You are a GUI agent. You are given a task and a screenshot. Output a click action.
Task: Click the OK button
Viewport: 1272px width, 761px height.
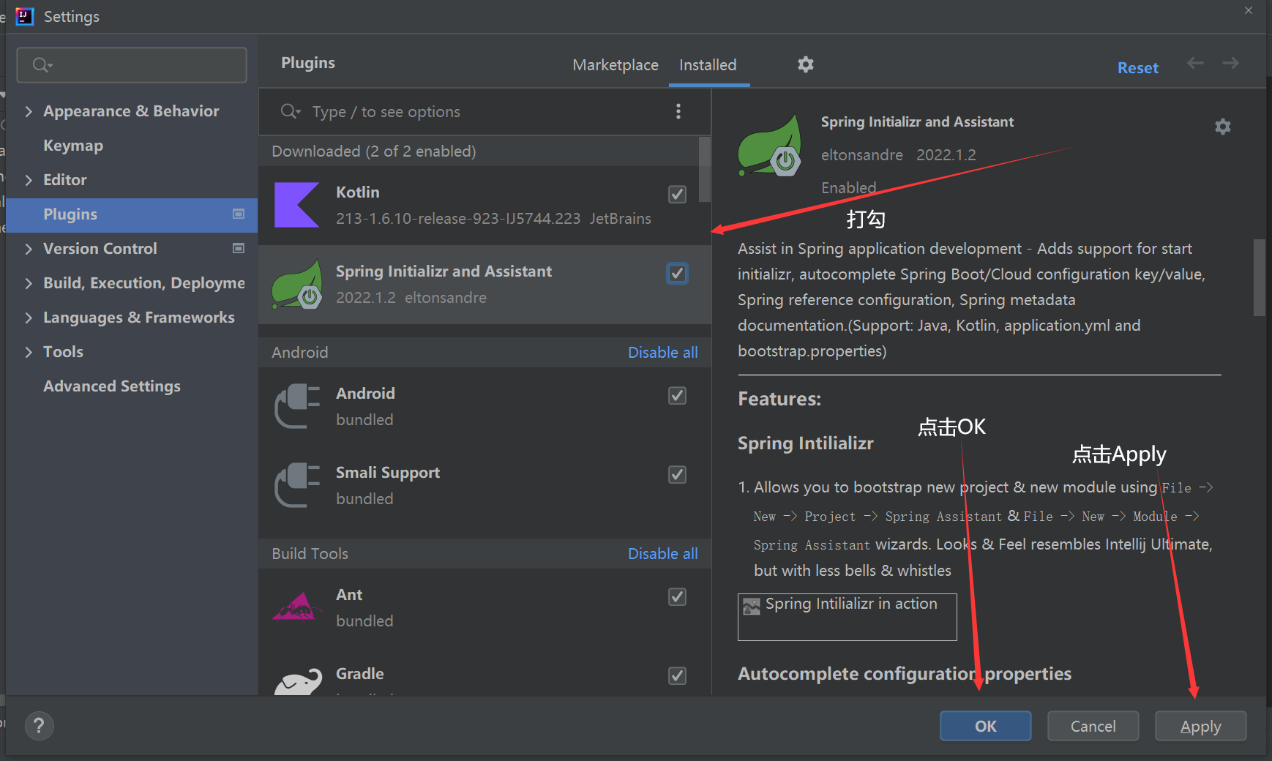click(986, 726)
